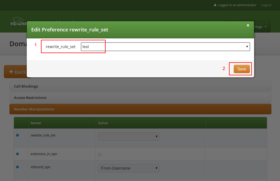Click the help icon beside inbound_upn
The width and height of the screenshot is (280, 181).
click(x=17, y=167)
